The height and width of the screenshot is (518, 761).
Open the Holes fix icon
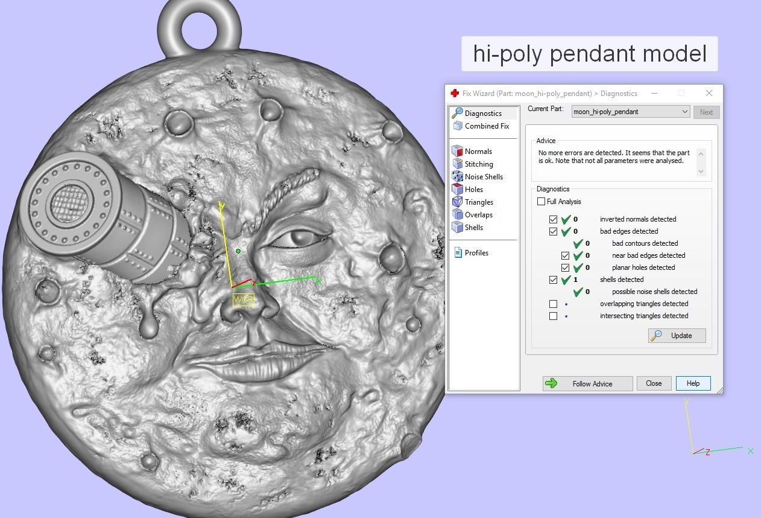click(x=458, y=189)
